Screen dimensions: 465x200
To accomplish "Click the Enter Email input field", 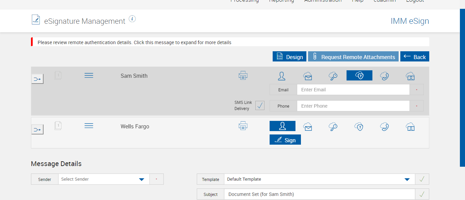I will 353,90.
